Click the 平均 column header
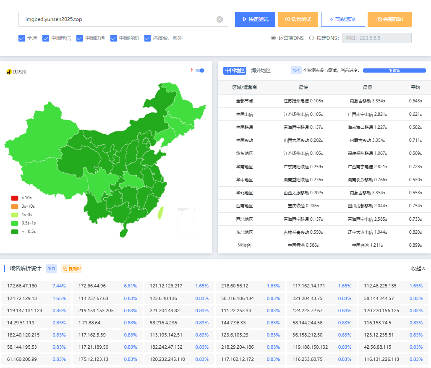This screenshot has width=431, height=368. pos(415,87)
